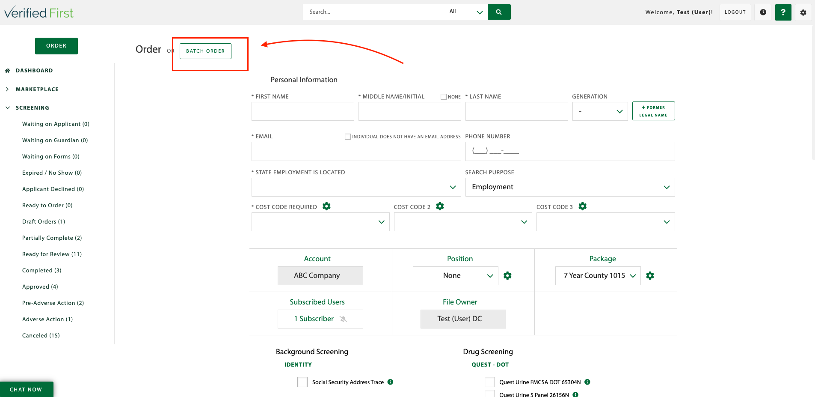Click the top Search text box

pos(373,12)
